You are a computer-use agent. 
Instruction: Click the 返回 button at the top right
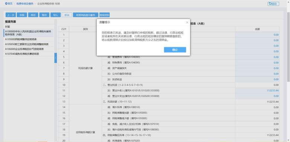pos(273,4)
